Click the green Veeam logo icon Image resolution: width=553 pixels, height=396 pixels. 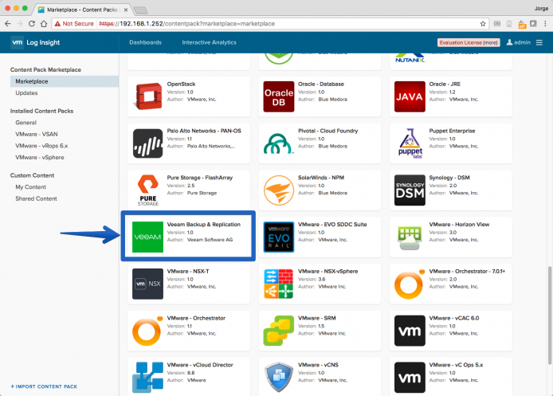(147, 237)
